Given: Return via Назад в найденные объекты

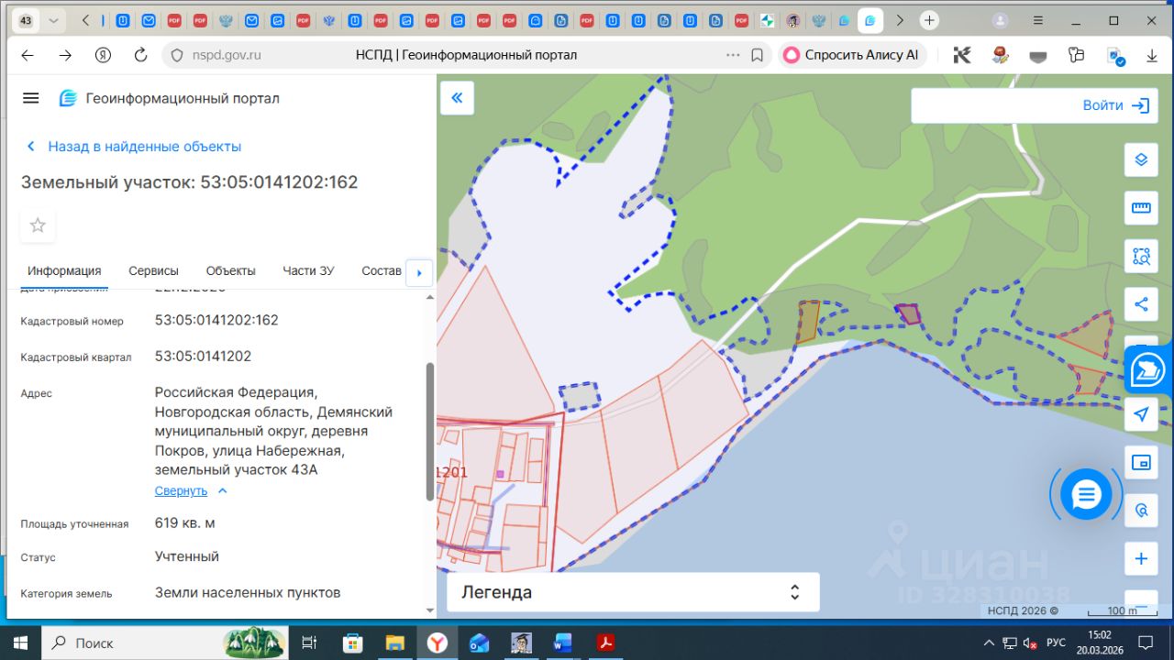Looking at the screenshot, I should [134, 147].
